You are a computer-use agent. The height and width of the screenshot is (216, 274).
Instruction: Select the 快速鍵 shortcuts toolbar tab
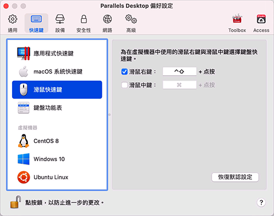coord(36,23)
